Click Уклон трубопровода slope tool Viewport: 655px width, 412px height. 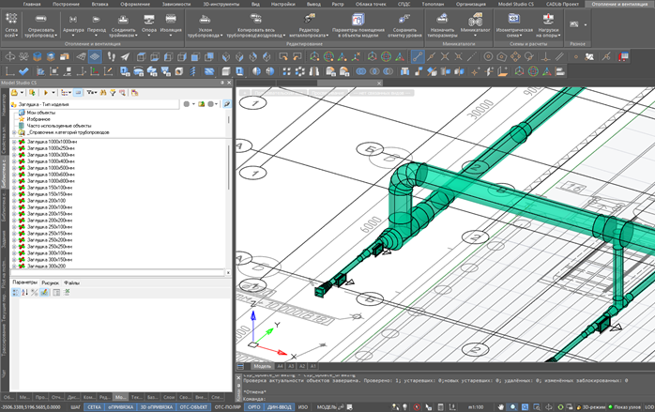[205, 24]
